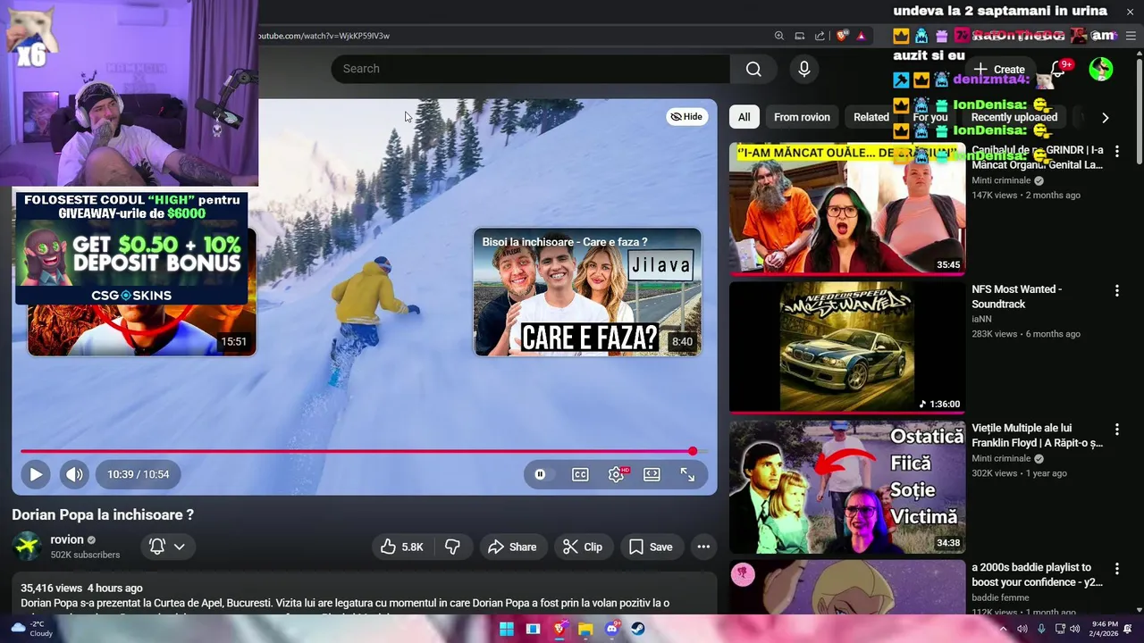Open Brave browser from the taskbar
The height and width of the screenshot is (643, 1144).
559,629
